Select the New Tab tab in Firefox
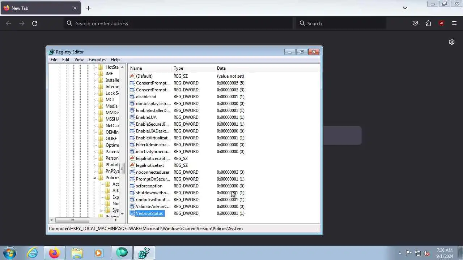The width and height of the screenshot is (463, 260). (40, 8)
